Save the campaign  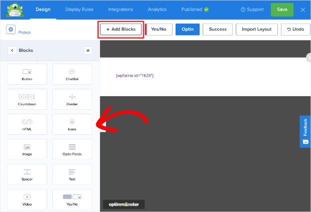pyautogui.click(x=282, y=10)
